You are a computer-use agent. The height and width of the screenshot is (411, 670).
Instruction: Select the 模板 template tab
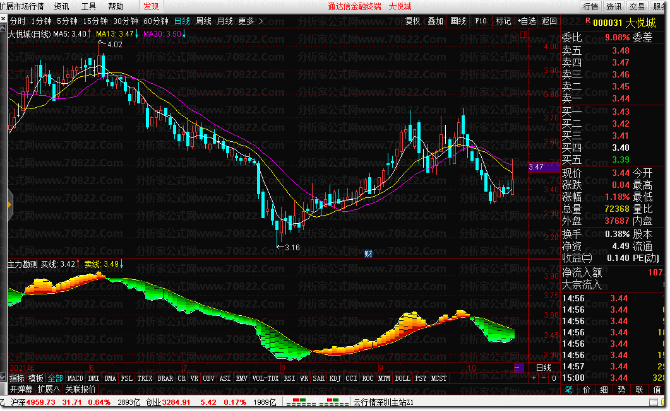coord(36,378)
